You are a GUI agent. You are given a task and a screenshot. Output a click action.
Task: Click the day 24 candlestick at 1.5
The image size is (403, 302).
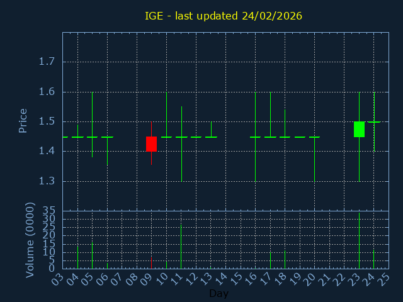[374, 122]
